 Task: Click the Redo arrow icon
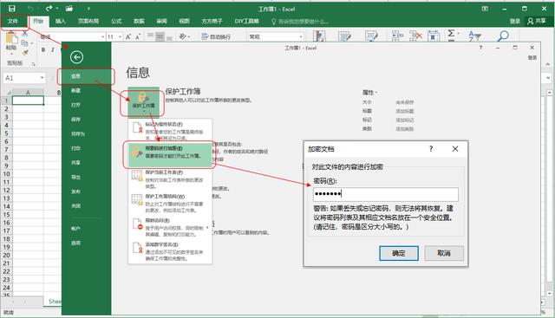click(49, 9)
